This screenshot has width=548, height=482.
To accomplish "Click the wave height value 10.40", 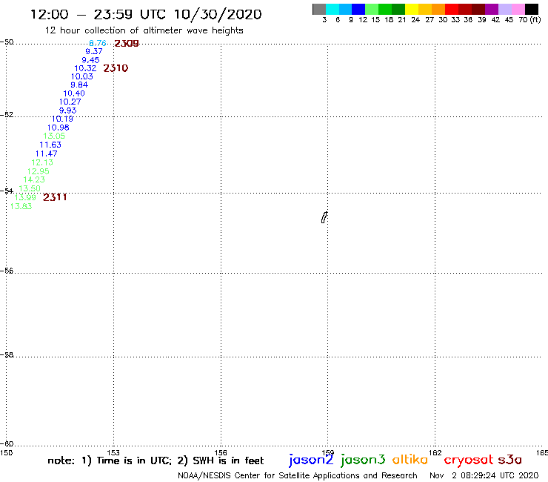I will pos(74,93).
